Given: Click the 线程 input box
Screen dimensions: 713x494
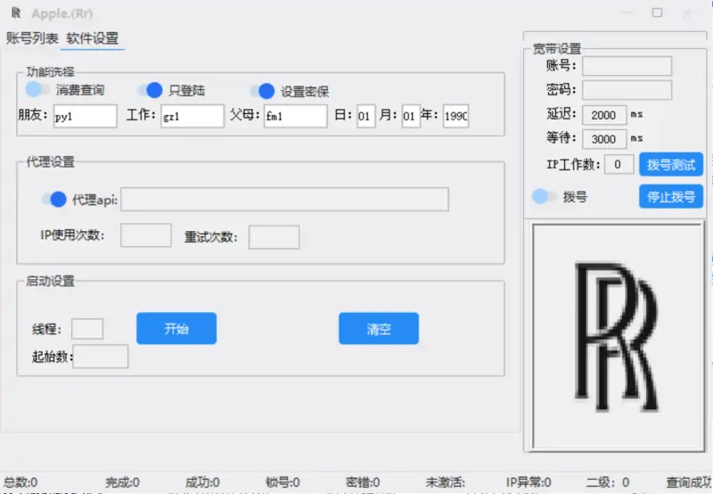Looking at the screenshot, I should point(87,329).
